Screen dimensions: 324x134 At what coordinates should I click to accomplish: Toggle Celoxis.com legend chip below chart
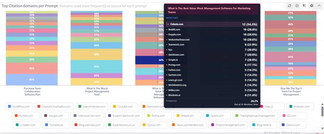293,125
